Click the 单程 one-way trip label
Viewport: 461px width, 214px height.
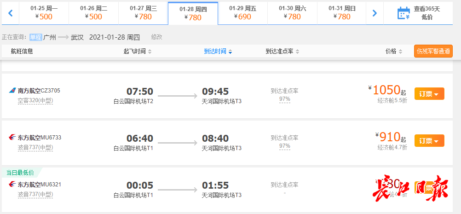[35, 37]
